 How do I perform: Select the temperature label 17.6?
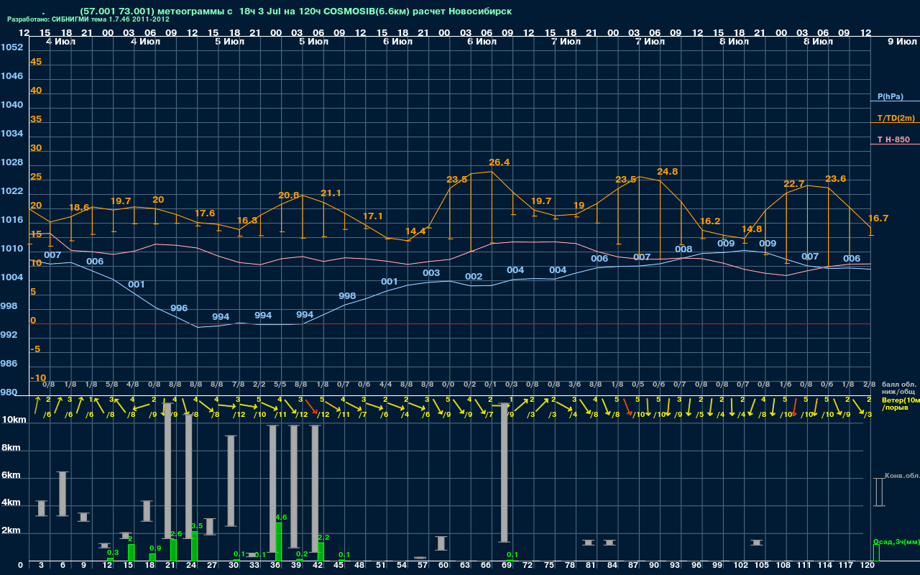[x=205, y=213]
